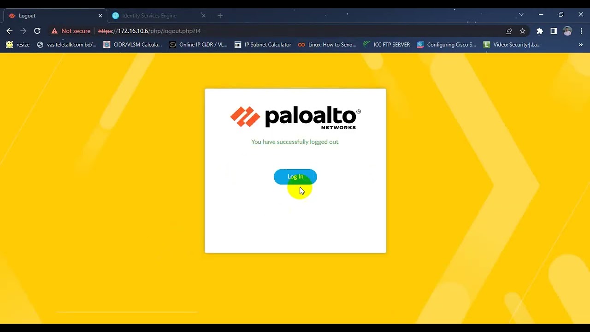Open the Video: Security bookmark
Image resolution: width=590 pixels, height=332 pixels.
pyautogui.click(x=512, y=45)
